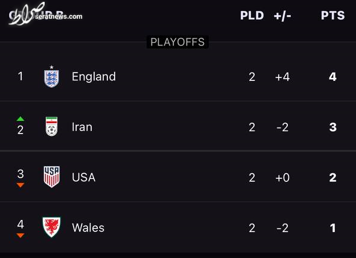This screenshot has width=356, height=258.
Task: Click the seratnews.com watermark logo
Action: [x=45, y=14]
